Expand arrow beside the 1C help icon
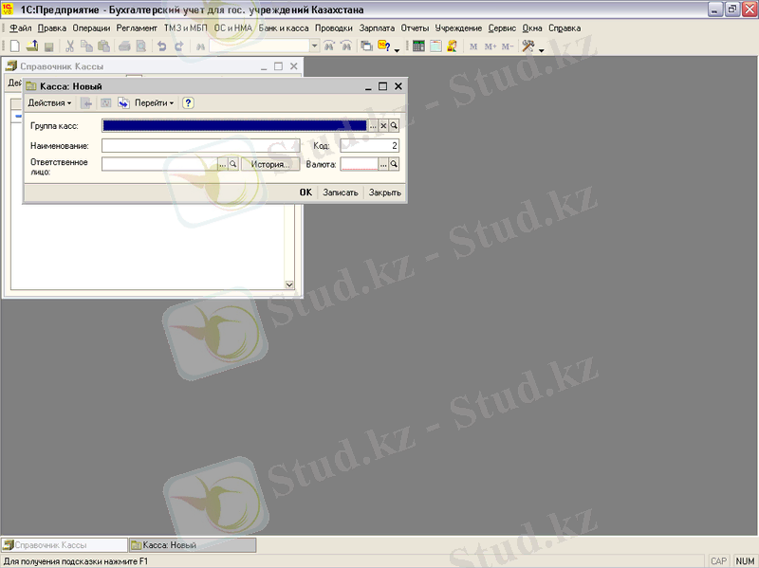Viewport: 759px width, 568px height. pyautogui.click(x=397, y=49)
